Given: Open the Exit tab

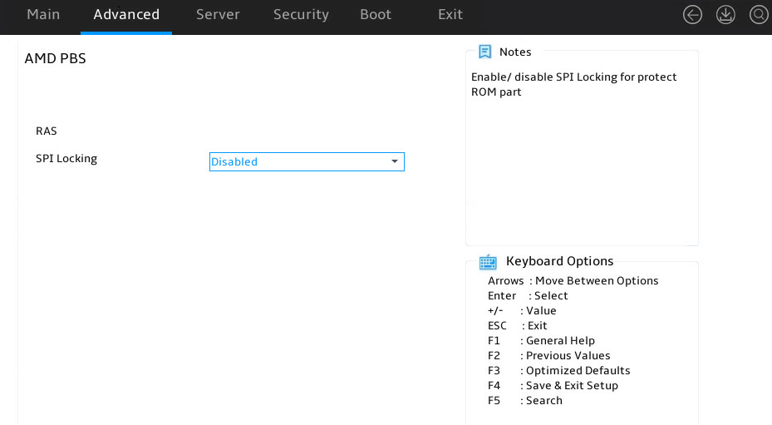Looking at the screenshot, I should click(x=450, y=15).
